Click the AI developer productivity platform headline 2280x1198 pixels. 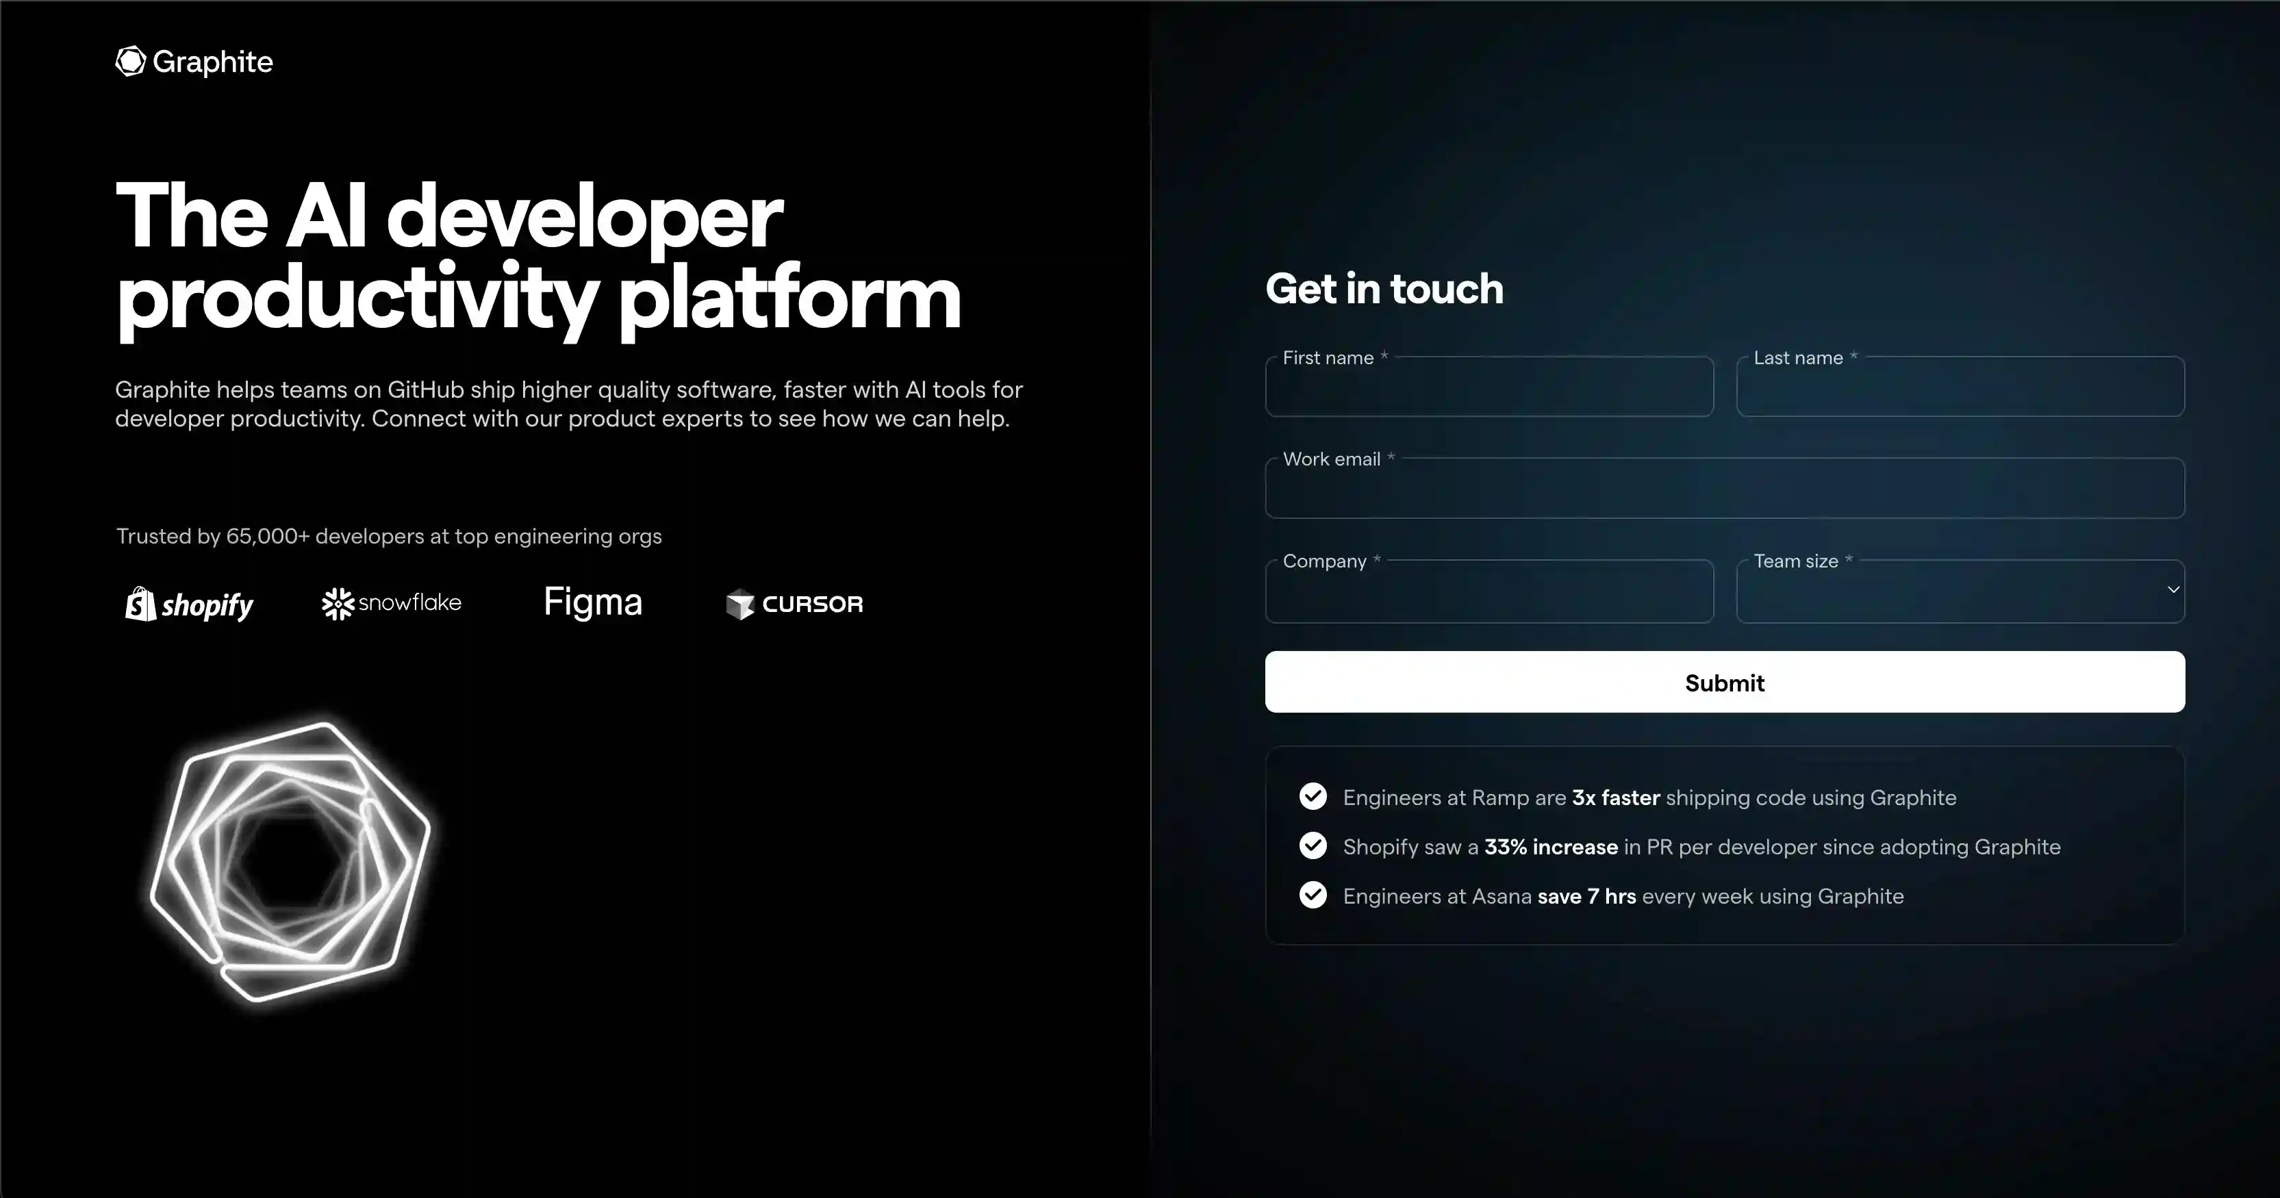click(537, 256)
